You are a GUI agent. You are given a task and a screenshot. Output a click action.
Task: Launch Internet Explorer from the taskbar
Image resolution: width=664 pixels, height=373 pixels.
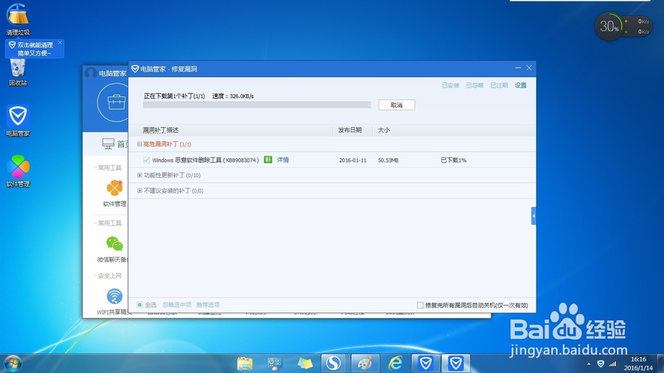click(396, 363)
